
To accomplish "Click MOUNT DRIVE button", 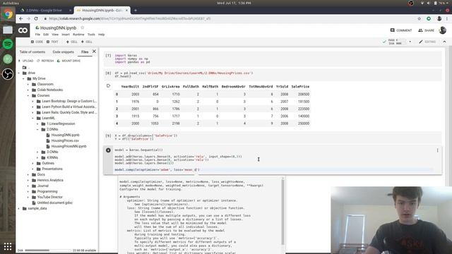I will pyautogui.click(x=69, y=61).
